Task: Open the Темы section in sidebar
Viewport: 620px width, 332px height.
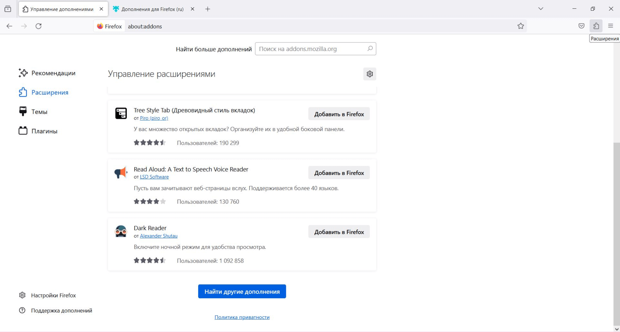Action: [x=39, y=112]
